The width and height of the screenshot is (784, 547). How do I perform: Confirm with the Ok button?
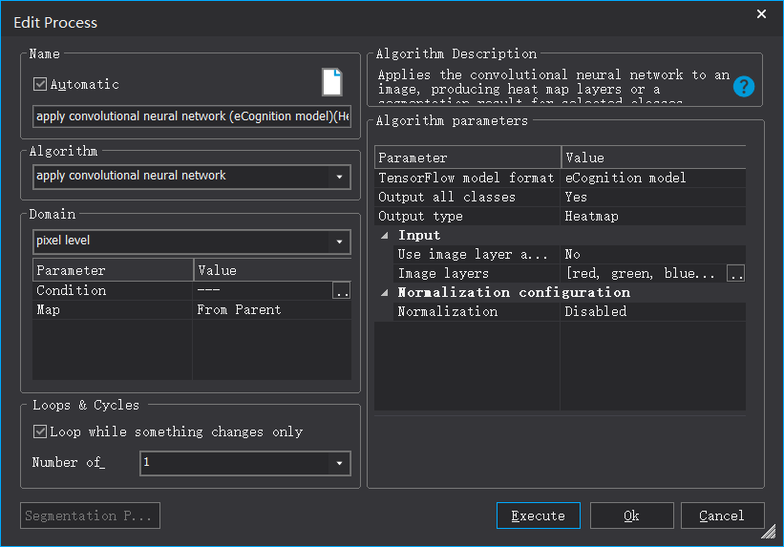point(631,515)
